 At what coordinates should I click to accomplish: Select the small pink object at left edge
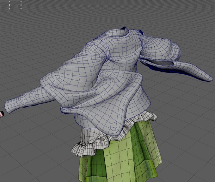pos(2,114)
